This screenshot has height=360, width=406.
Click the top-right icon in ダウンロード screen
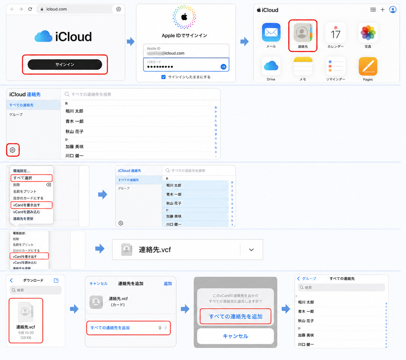56,281
